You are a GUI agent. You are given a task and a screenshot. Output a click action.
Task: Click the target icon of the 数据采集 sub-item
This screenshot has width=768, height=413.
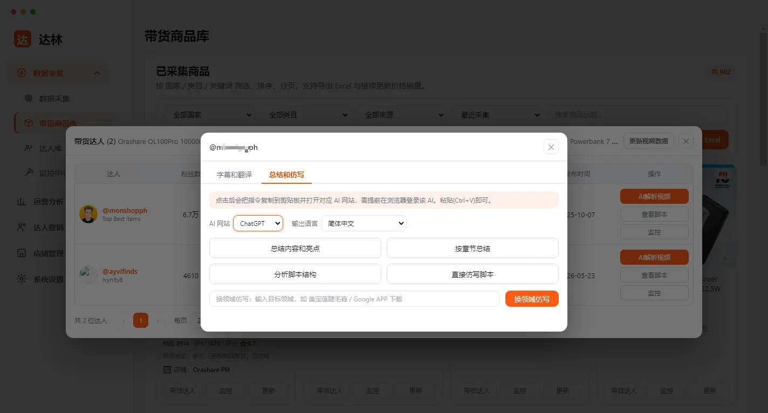[29, 99]
